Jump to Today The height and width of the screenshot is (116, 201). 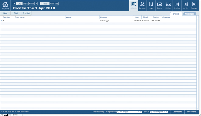point(45,4)
